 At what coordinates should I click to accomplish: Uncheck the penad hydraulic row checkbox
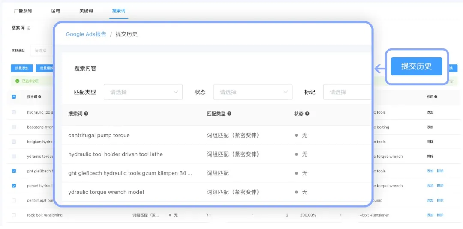(14, 186)
